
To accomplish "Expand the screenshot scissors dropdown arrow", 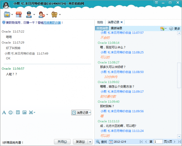I will point(34,113).
